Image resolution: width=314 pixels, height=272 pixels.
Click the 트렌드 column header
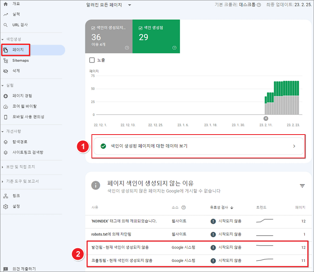(x=261, y=207)
